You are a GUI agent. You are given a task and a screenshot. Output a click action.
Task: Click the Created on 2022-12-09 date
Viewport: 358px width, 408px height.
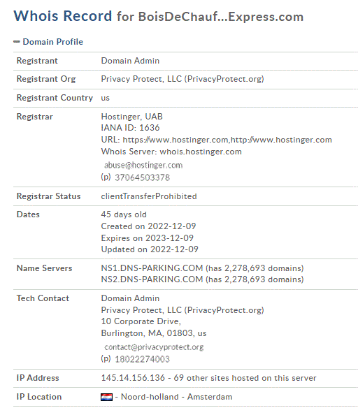(x=148, y=226)
